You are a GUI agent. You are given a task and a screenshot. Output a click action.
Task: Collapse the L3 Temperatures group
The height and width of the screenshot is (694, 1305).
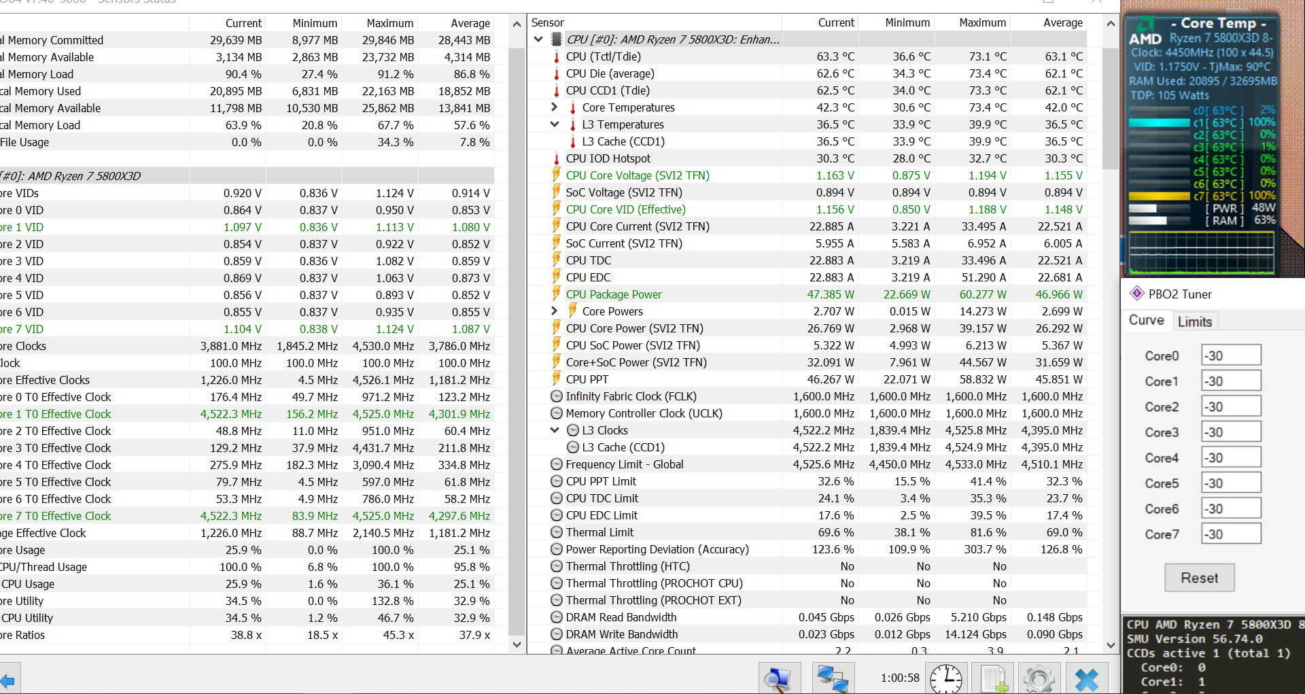tap(555, 124)
